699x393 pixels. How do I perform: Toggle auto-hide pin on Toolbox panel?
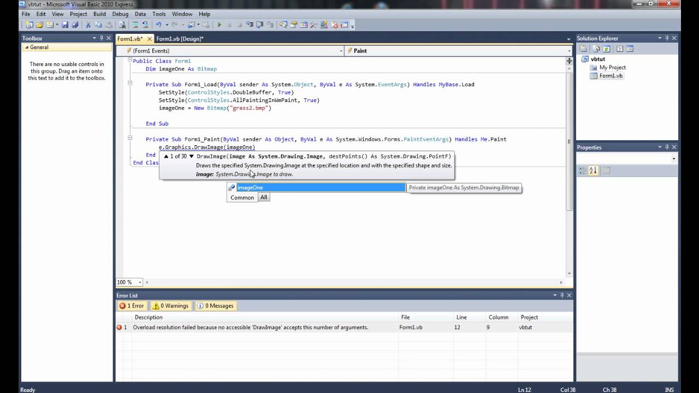click(102, 38)
